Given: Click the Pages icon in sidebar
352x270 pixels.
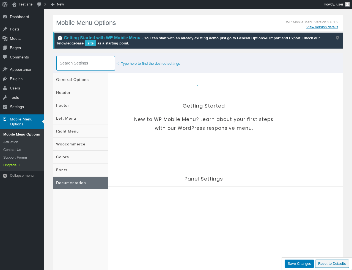Looking at the screenshot, I should pos(5,48).
